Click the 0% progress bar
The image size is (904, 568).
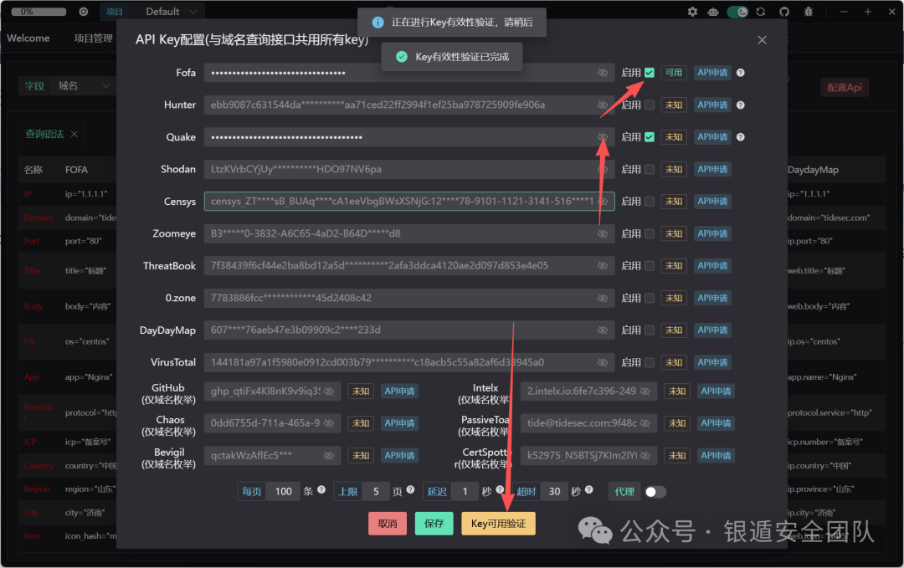(39, 12)
